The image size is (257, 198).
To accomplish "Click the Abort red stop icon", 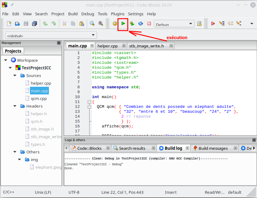I will tap(149, 24).
